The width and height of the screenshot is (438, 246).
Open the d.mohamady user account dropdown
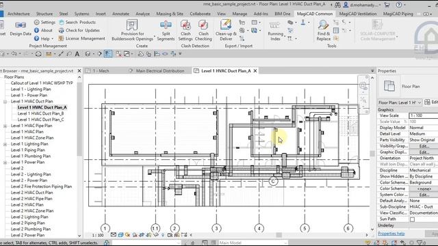tap(362, 5)
